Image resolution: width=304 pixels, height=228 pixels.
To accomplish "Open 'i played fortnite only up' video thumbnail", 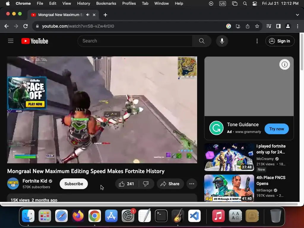I will coord(229,157).
